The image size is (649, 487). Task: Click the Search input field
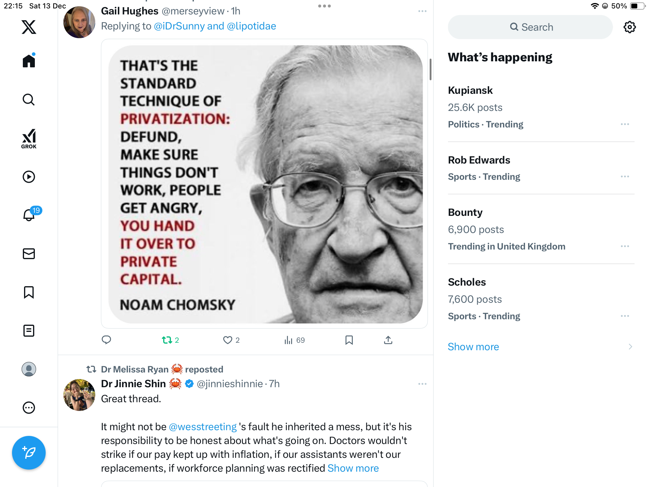[530, 27]
